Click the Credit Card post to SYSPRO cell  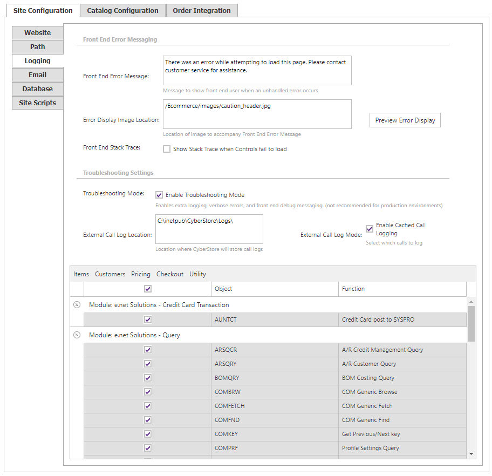coord(402,319)
